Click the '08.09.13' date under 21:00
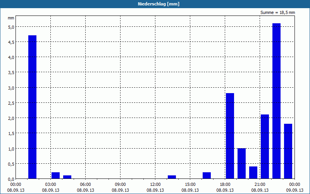The image size is (310, 194). pyautogui.click(x=260, y=190)
